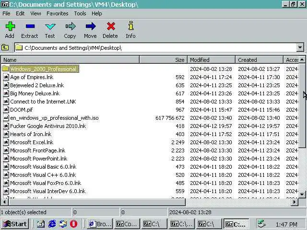Sort files by Name column header
Image resolution: width=307 pixels, height=230 pixels.
71,59
